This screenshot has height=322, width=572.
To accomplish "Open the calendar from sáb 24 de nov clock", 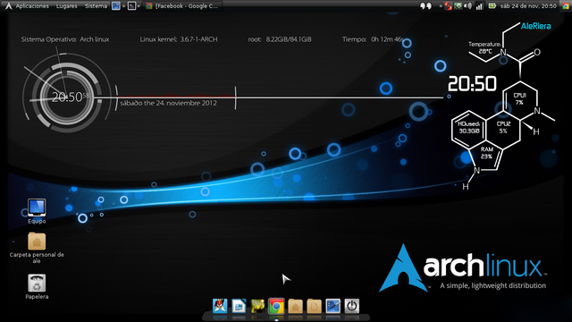I will pyautogui.click(x=528, y=6).
